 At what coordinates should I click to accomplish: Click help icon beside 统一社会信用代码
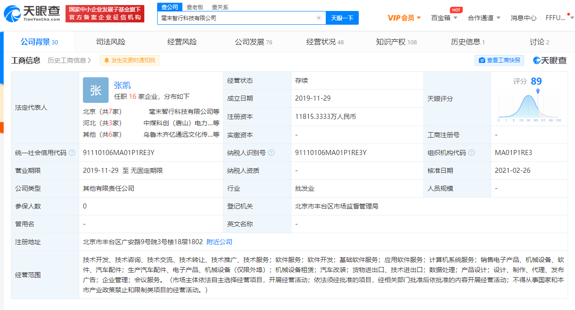click(72, 153)
